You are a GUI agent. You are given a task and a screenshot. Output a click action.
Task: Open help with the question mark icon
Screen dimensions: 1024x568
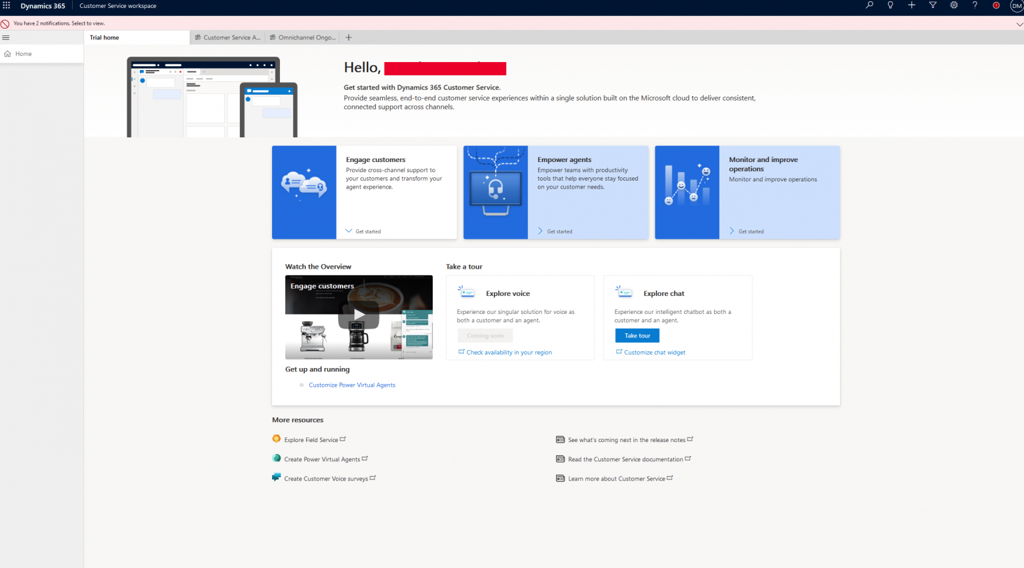pos(975,5)
